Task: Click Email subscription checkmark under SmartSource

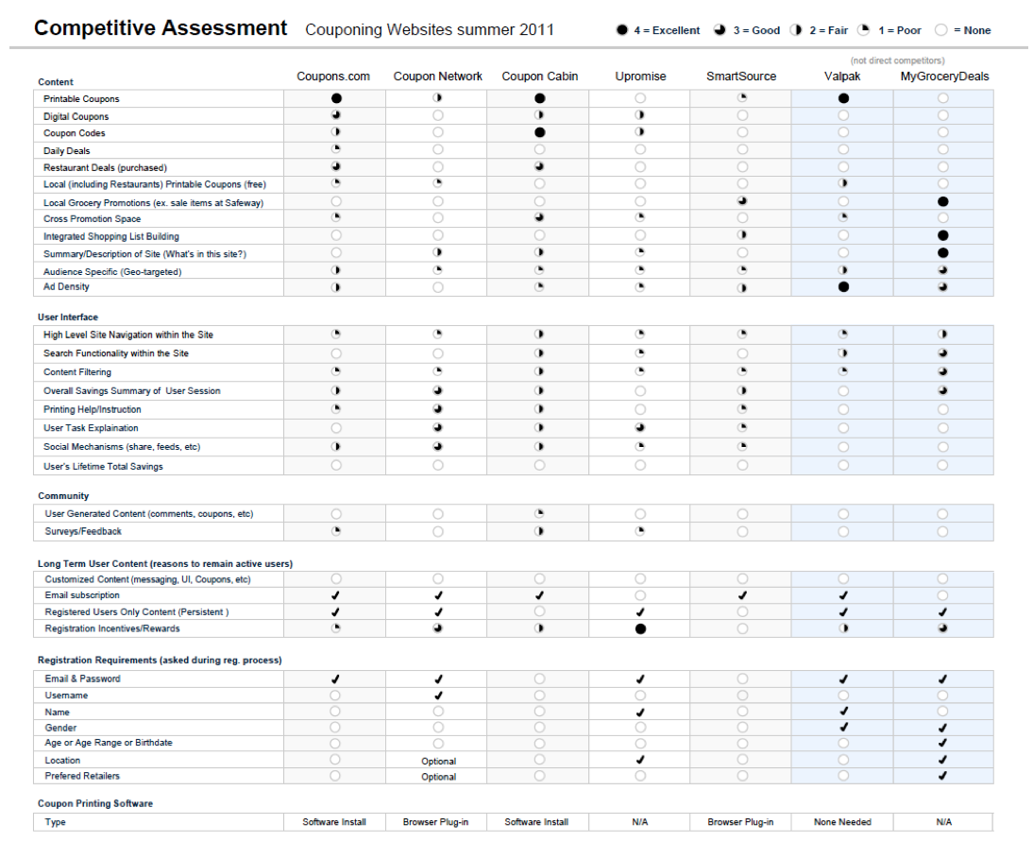Action: pos(742,595)
